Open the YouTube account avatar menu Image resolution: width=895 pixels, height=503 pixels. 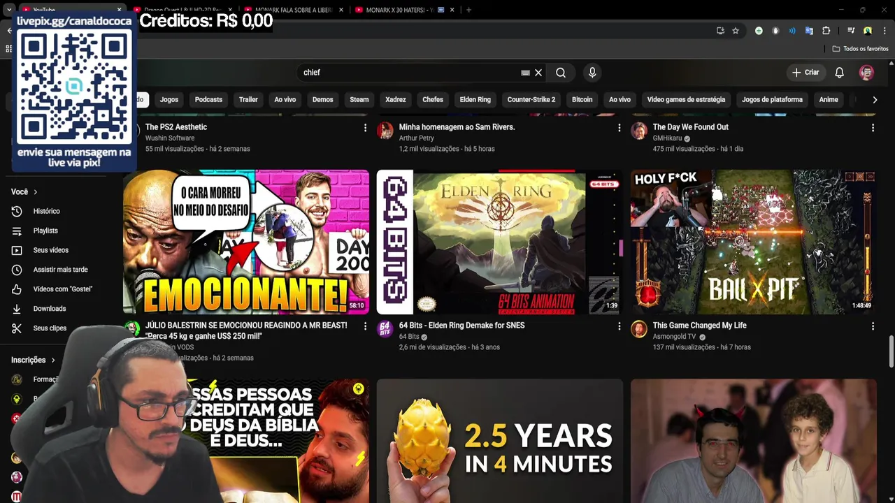[x=866, y=73]
